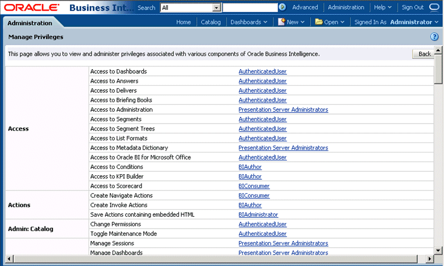
Task: Select the Change Permissions text
Action: (x=115, y=224)
